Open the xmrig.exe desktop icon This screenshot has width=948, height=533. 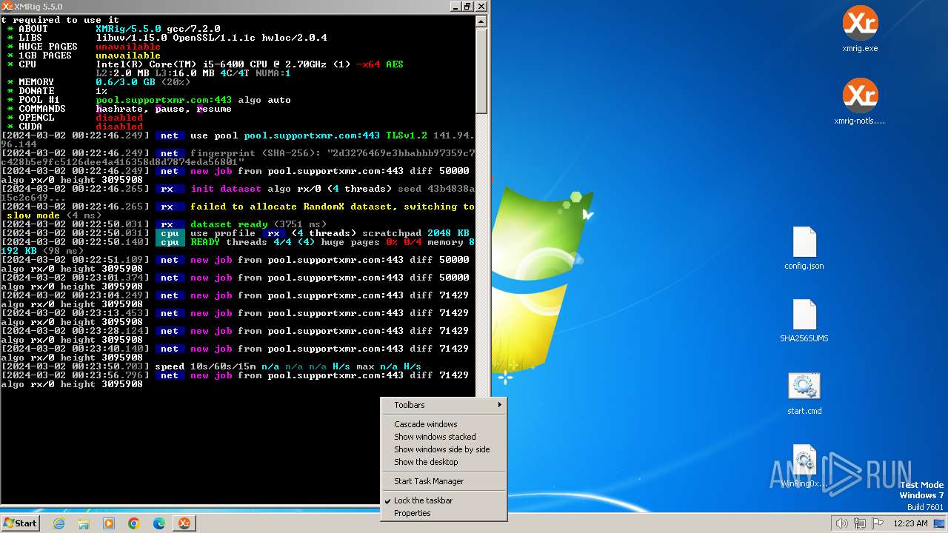click(x=860, y=30)
